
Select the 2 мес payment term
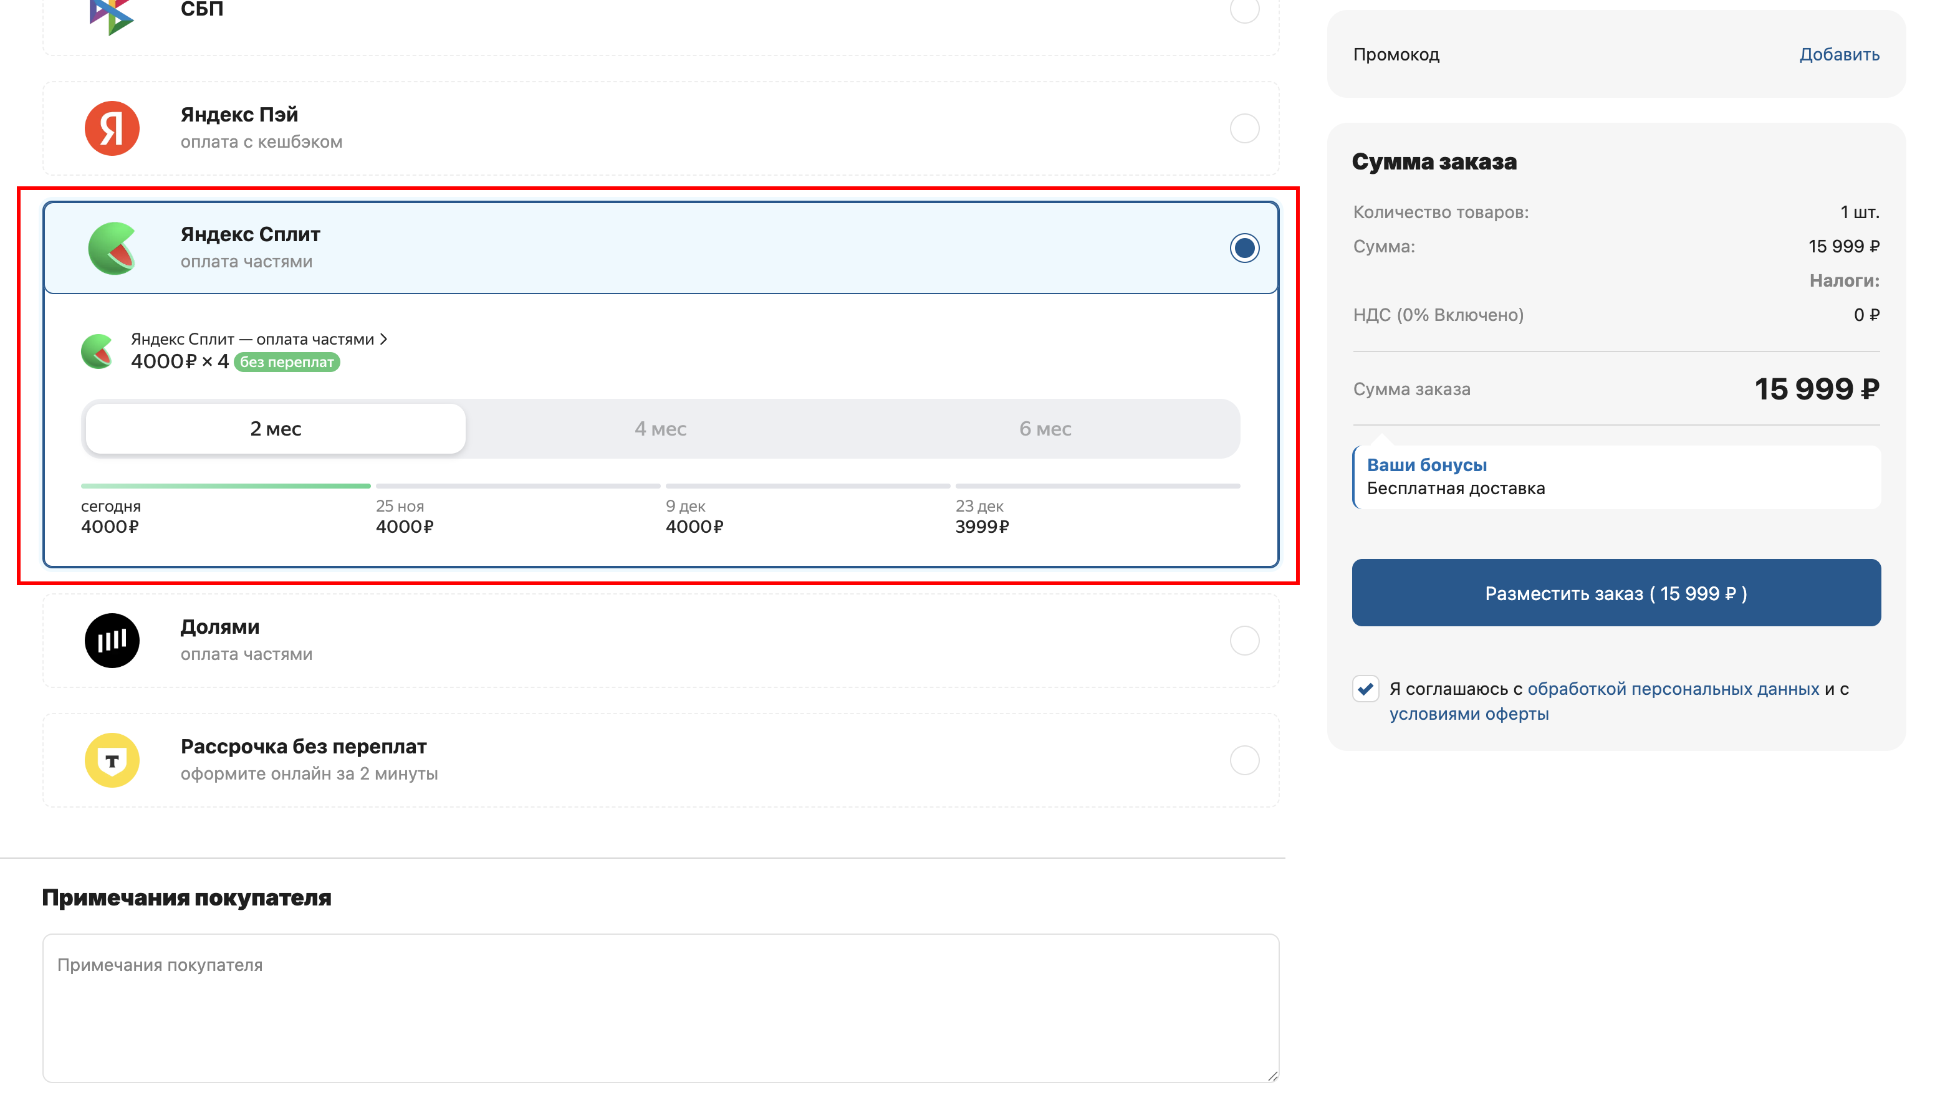pyautogui.click(x=276, y=429)
